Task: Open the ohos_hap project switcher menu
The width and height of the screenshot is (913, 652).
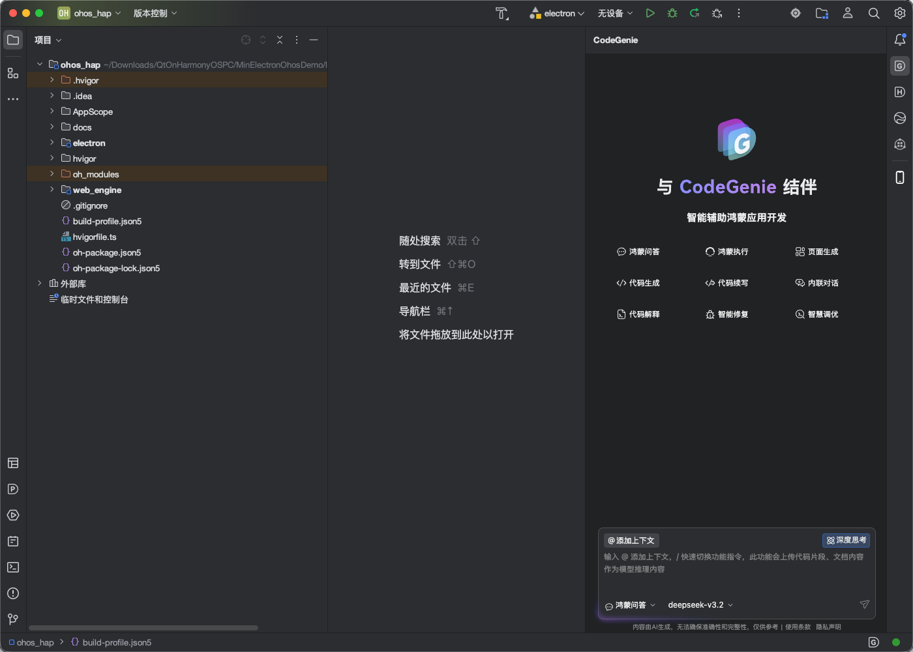Action: [89, 13]
